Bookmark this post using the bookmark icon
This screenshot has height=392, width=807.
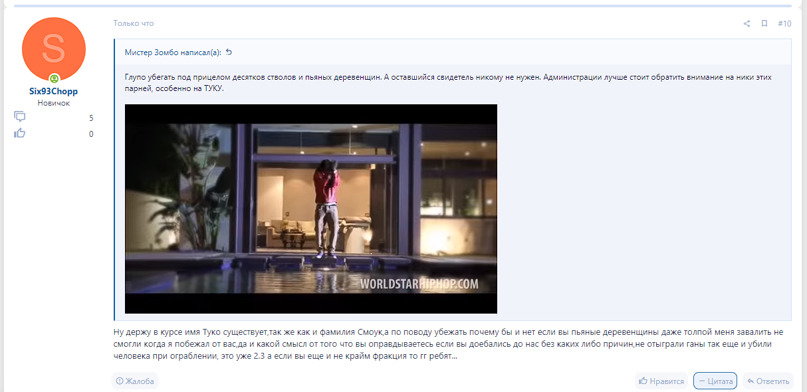point(764,24)
